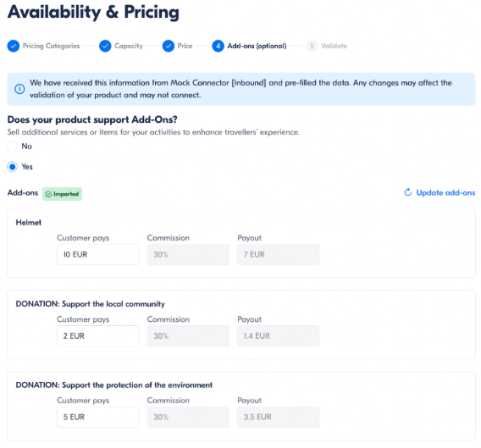Select the Yes radio button

coord(12,167)
